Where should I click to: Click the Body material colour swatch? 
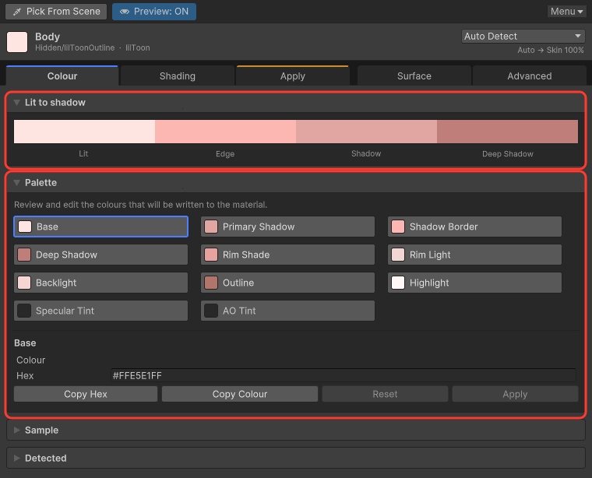tap(17, 42)
